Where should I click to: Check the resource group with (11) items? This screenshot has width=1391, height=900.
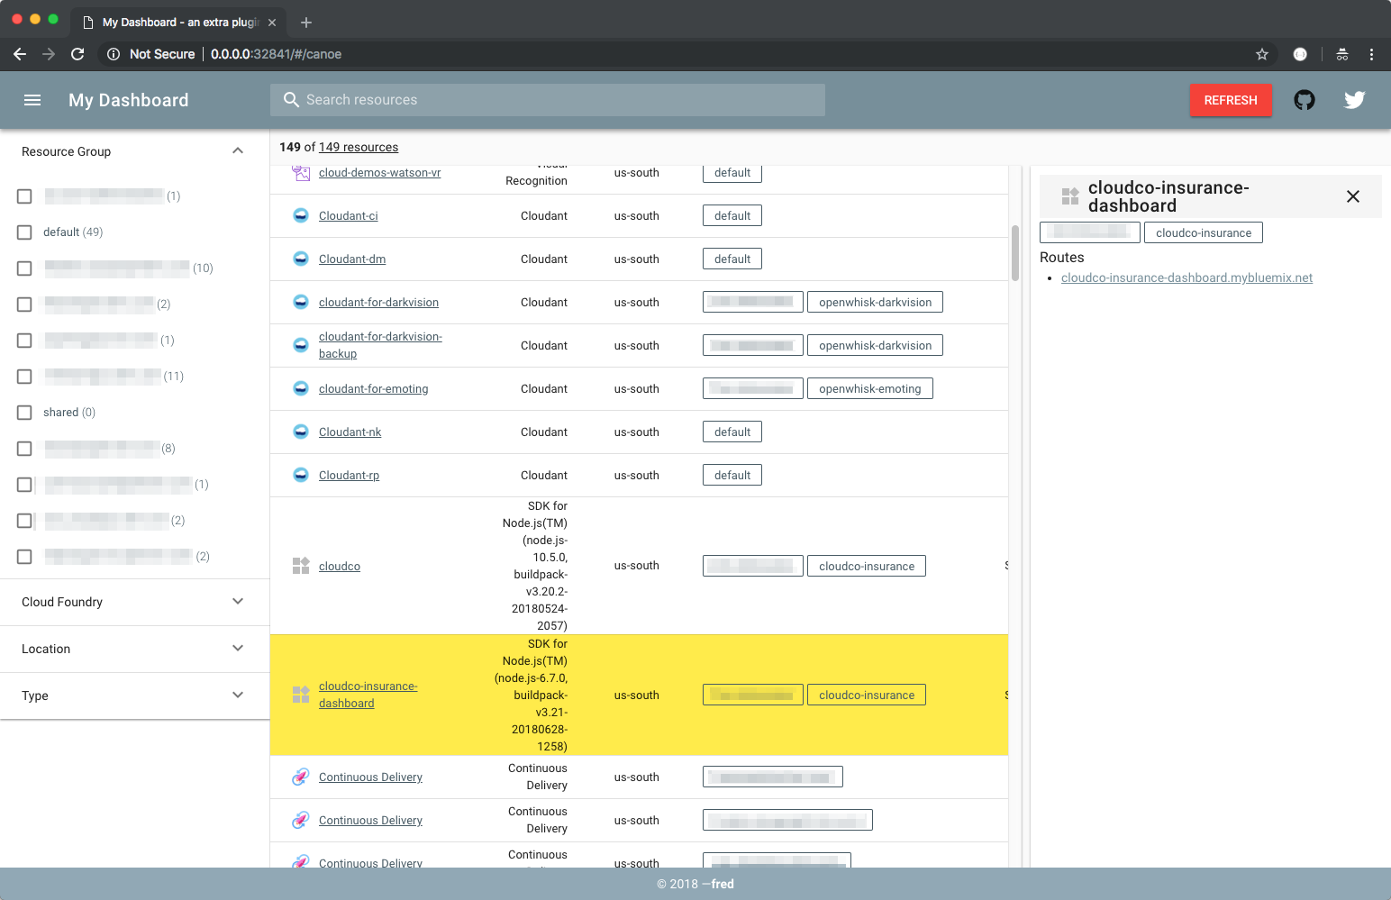point(24,377)
